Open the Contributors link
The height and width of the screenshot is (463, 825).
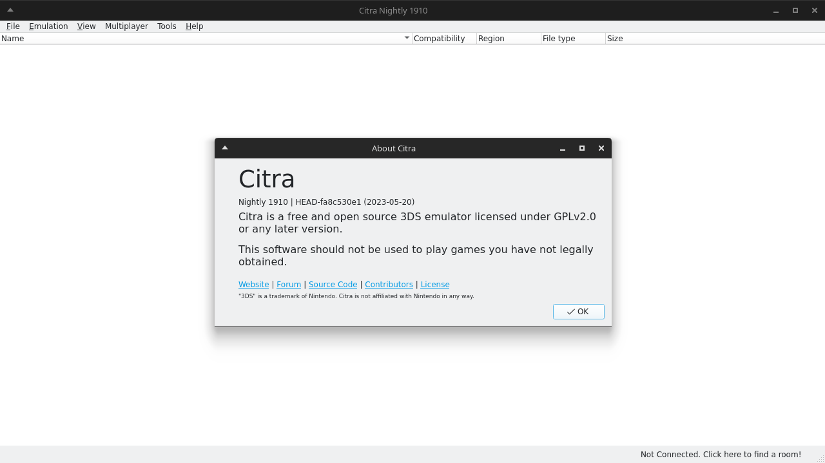(389, 285)
